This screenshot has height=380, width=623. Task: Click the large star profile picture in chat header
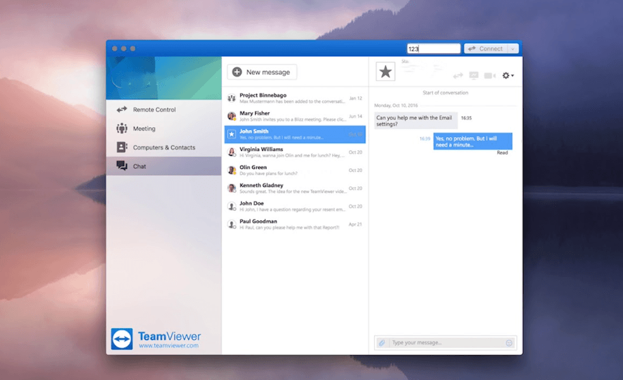point(385,71)
